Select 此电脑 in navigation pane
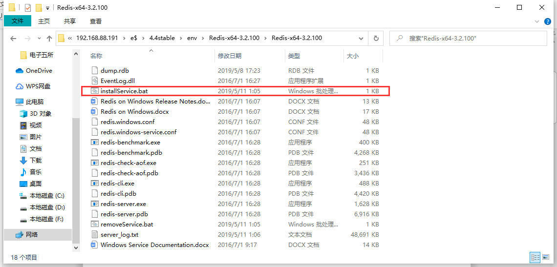The width and height of the screenshot is (557, 267). click(29, 102)
